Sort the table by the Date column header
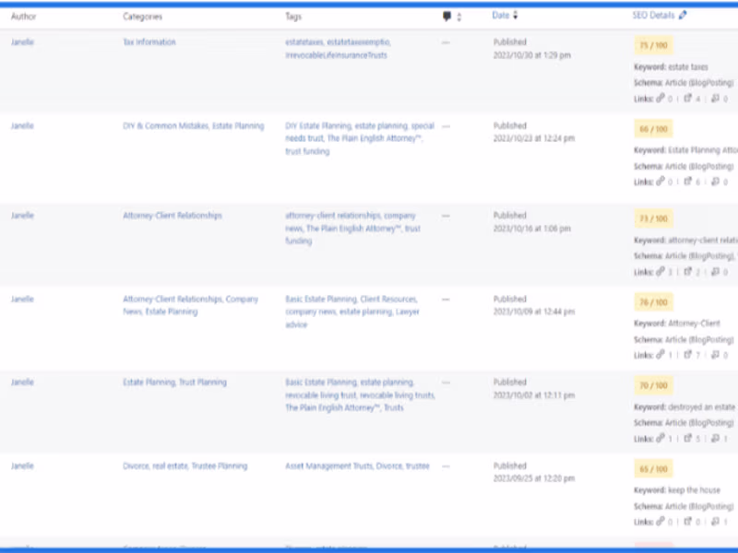The width and height of the screenshot is (738, 553). [501, 15]
